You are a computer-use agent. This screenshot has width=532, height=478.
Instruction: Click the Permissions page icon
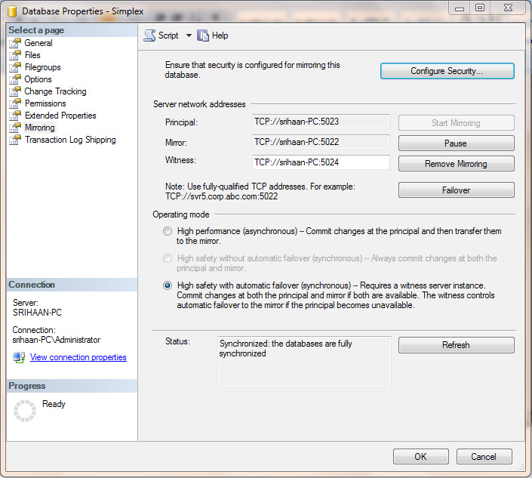coord(15,103)
